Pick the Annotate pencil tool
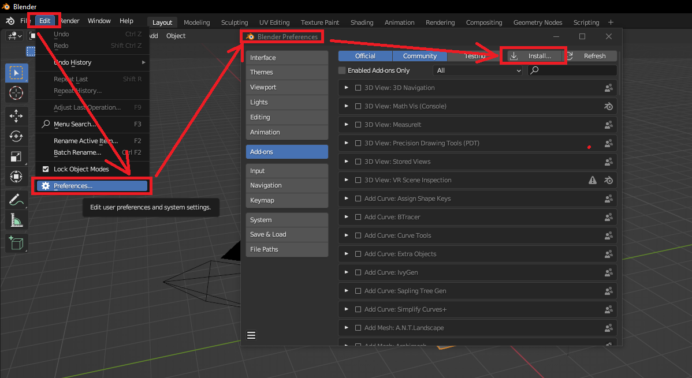692x378 pixels. [16, 200]
